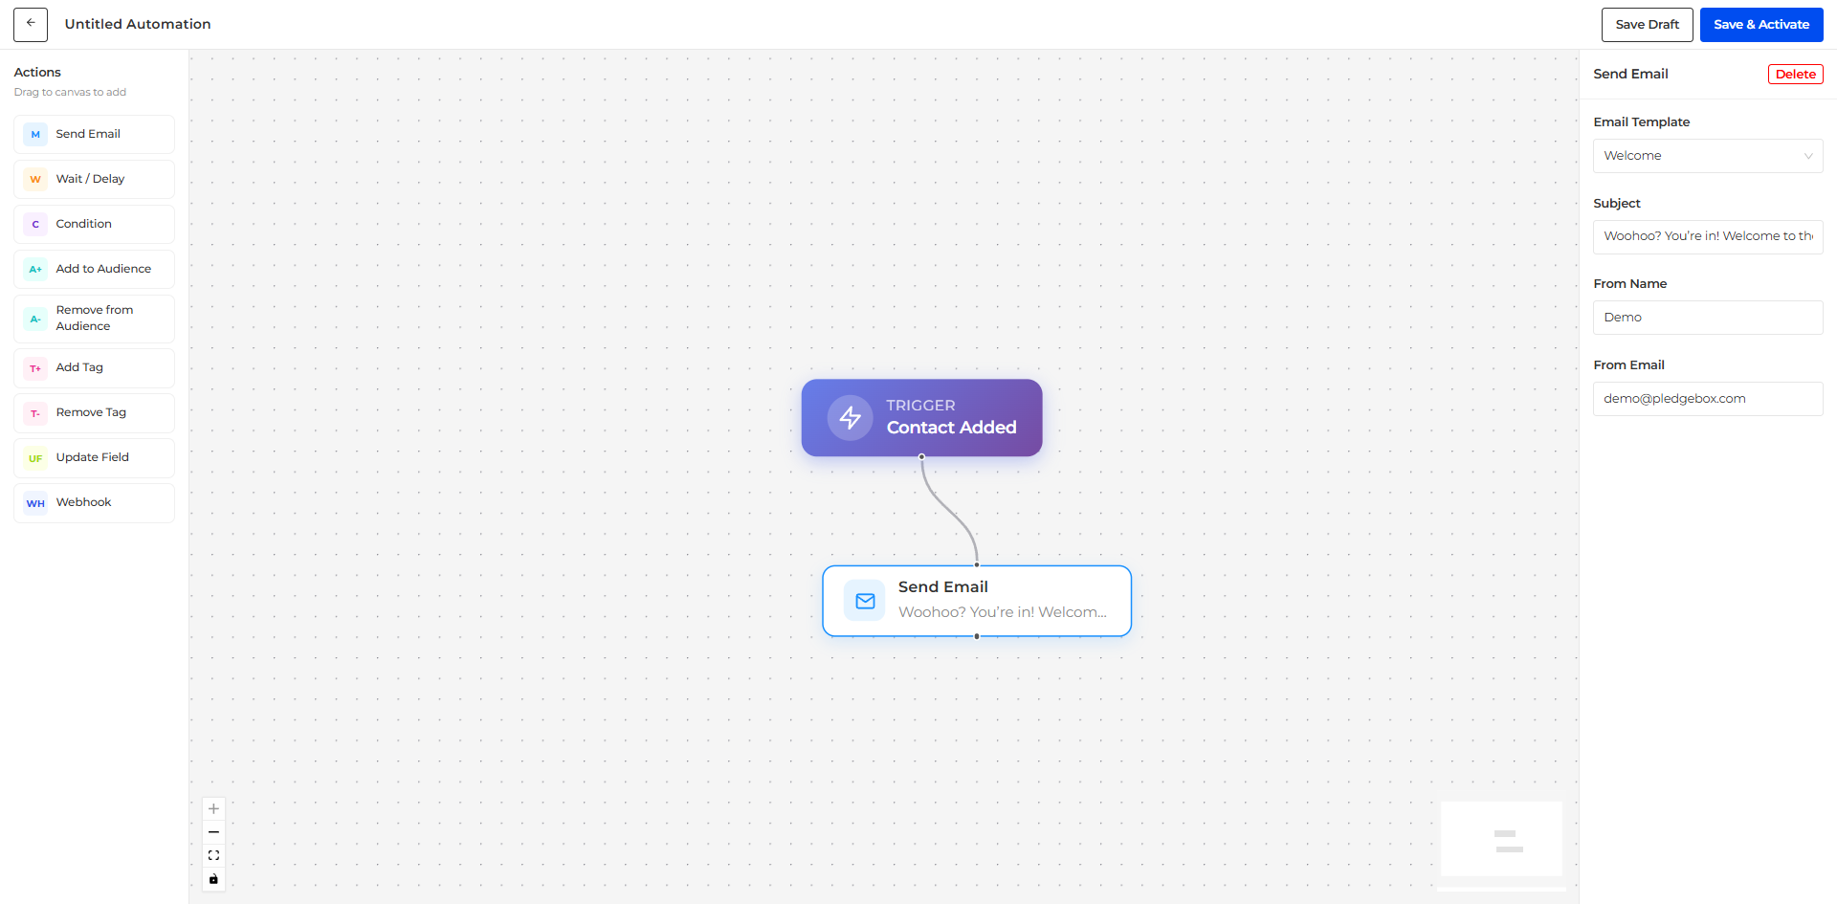Click the lightning icon on trigger node
Screen dimensions: 1837x904
[x=850, y=418]
